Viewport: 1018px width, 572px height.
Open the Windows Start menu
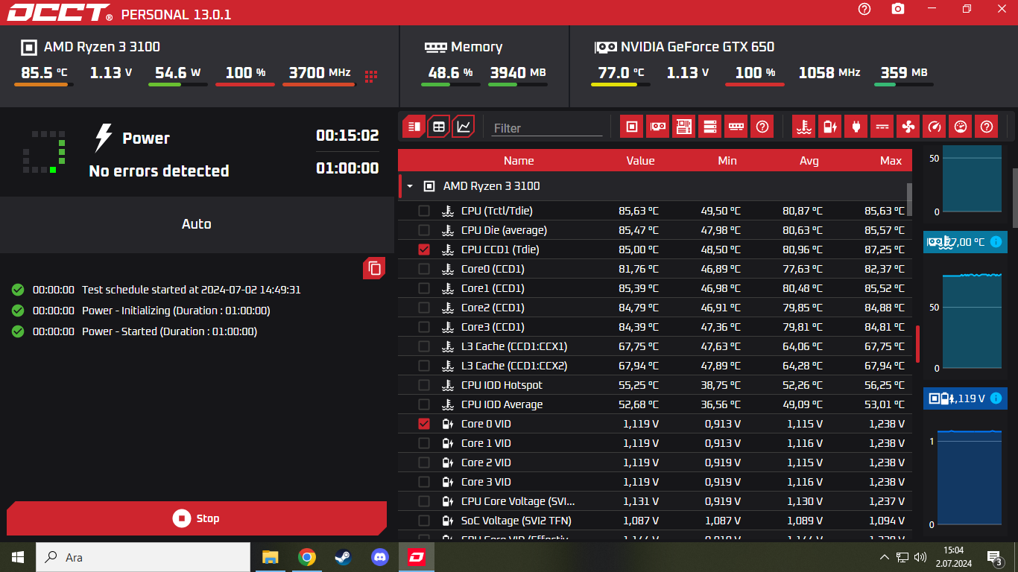[18, 557]
